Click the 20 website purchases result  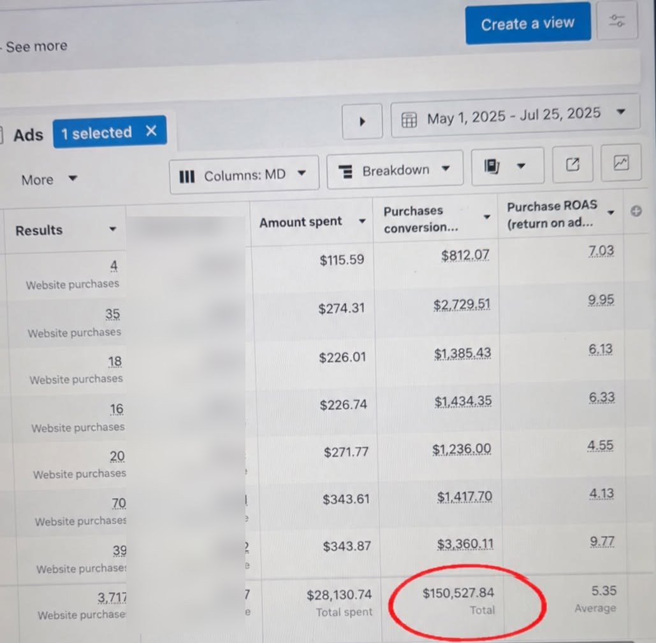[117, 456]
